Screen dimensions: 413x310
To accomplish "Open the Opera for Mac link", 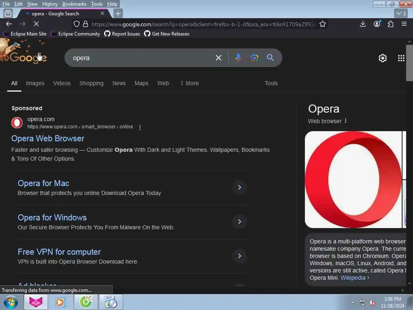I will point(44,183).
